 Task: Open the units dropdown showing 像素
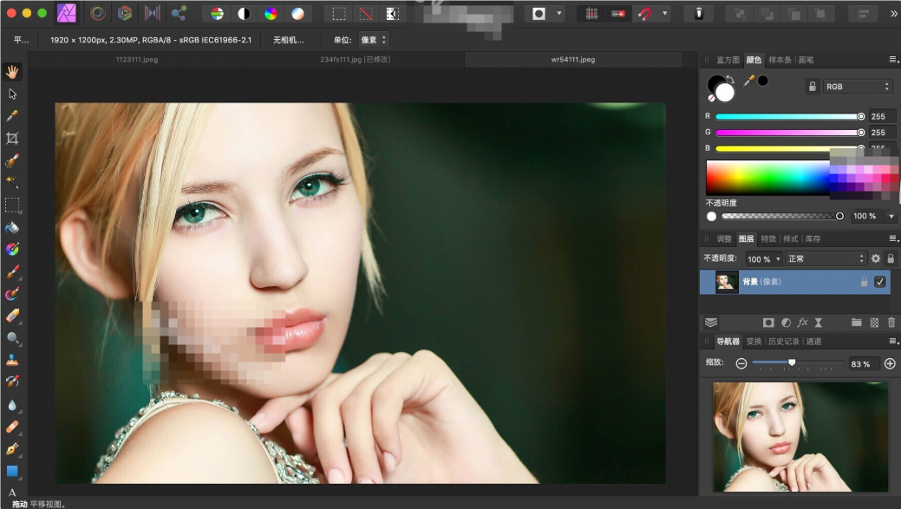tap(374, 40)
